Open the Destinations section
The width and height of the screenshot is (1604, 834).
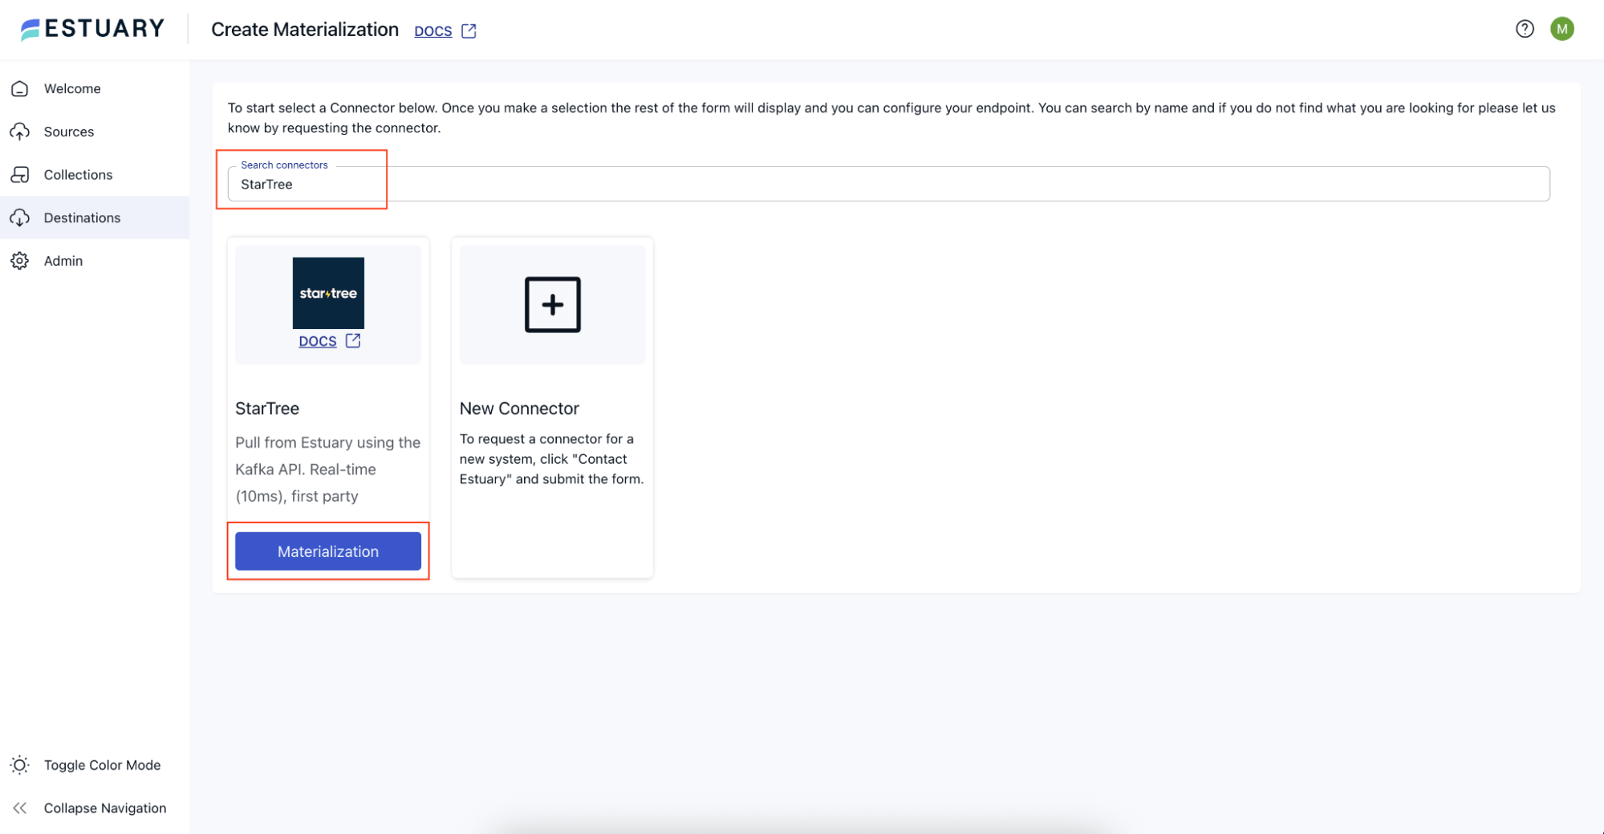[95, 218]
